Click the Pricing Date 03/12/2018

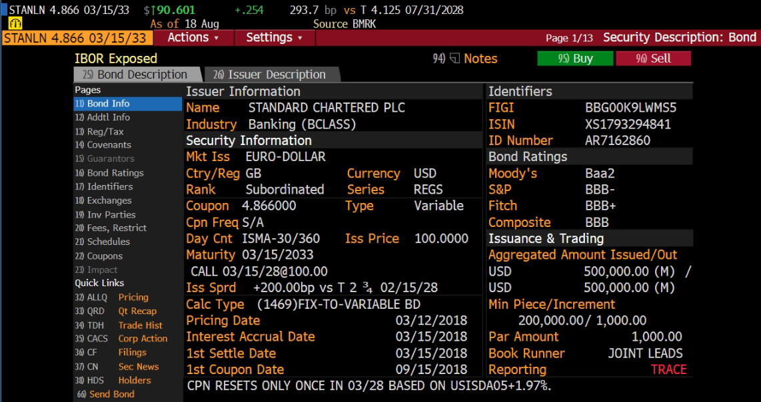click(431, 321)
